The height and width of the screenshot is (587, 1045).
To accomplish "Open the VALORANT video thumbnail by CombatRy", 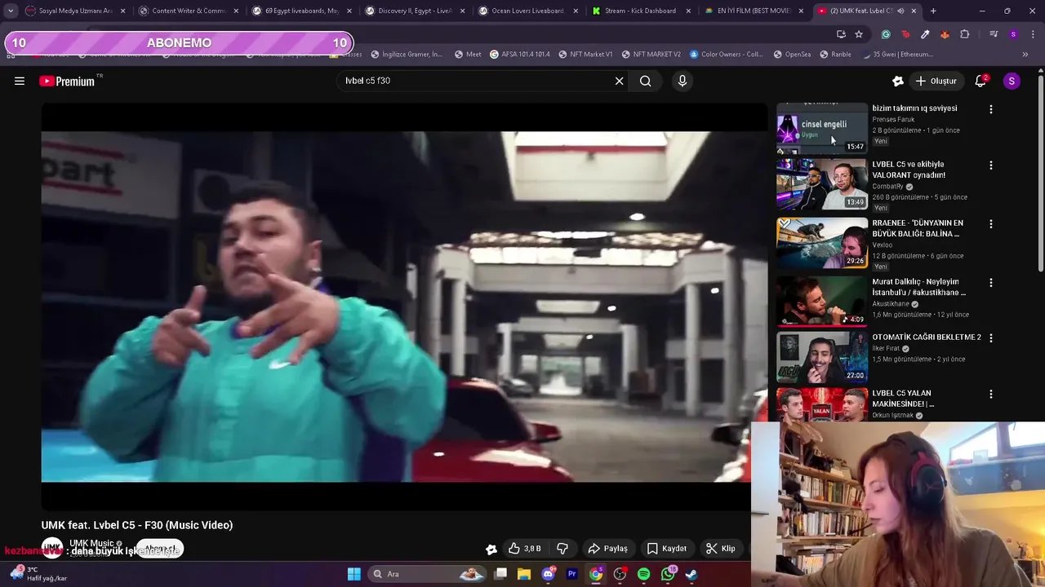I will (x=822, y=184).
